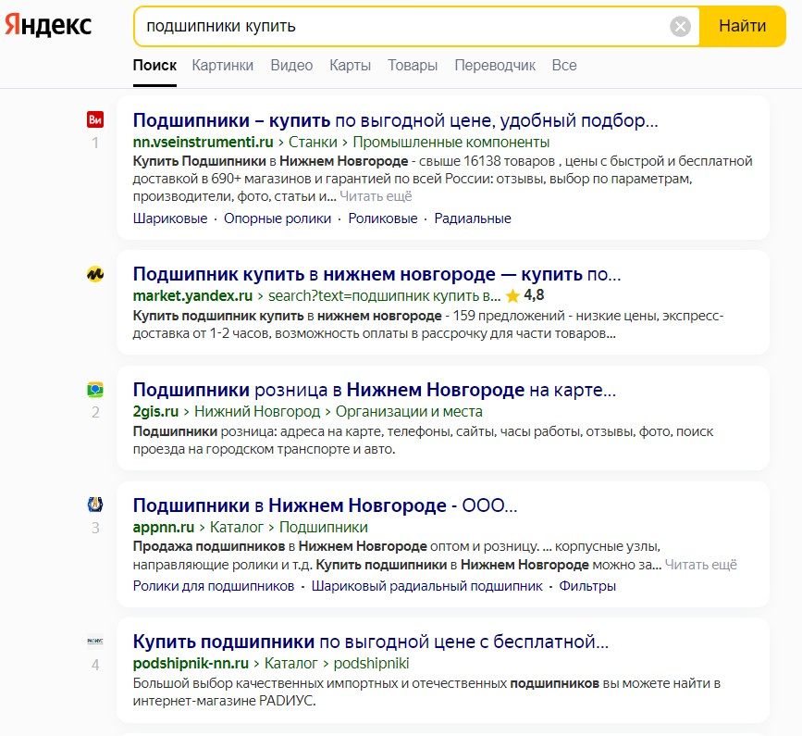
Task: Open the Карты tab
Action: [x=350, y=66]
